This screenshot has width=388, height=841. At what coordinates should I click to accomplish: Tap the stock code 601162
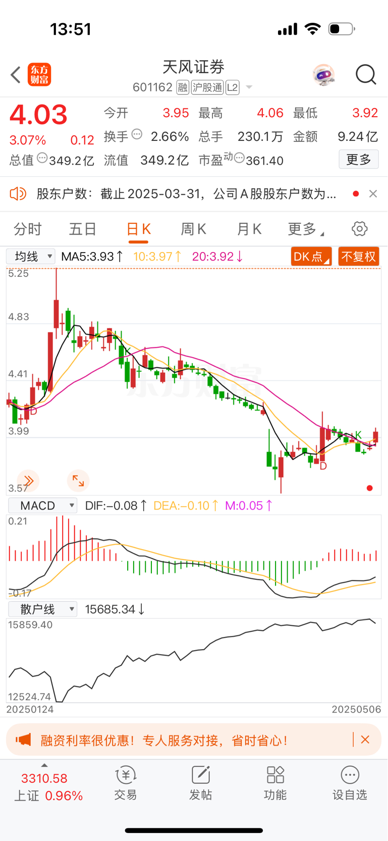(x=152, y=87)
